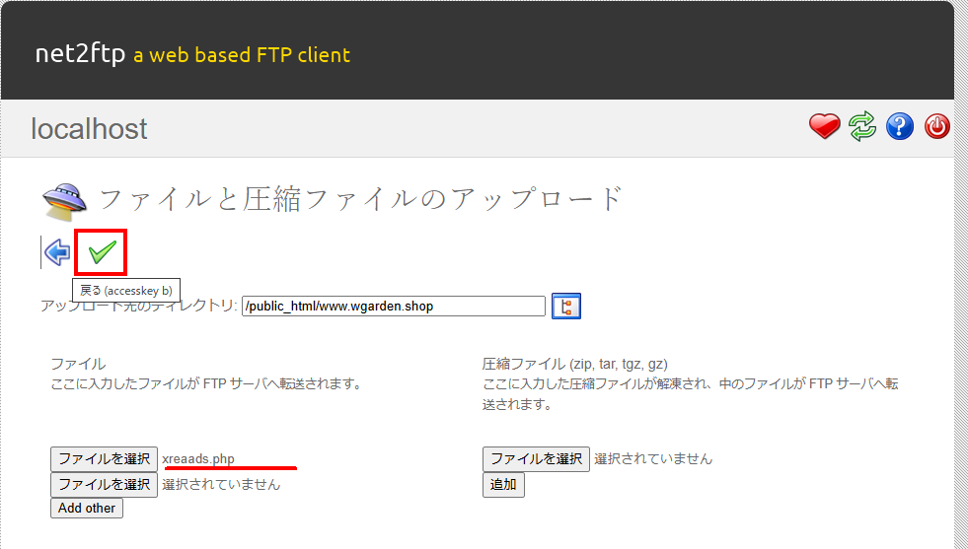Click the localhost server heading
Image resolution: width=968 pixels, height=549 pixels.
click(89, 128)
